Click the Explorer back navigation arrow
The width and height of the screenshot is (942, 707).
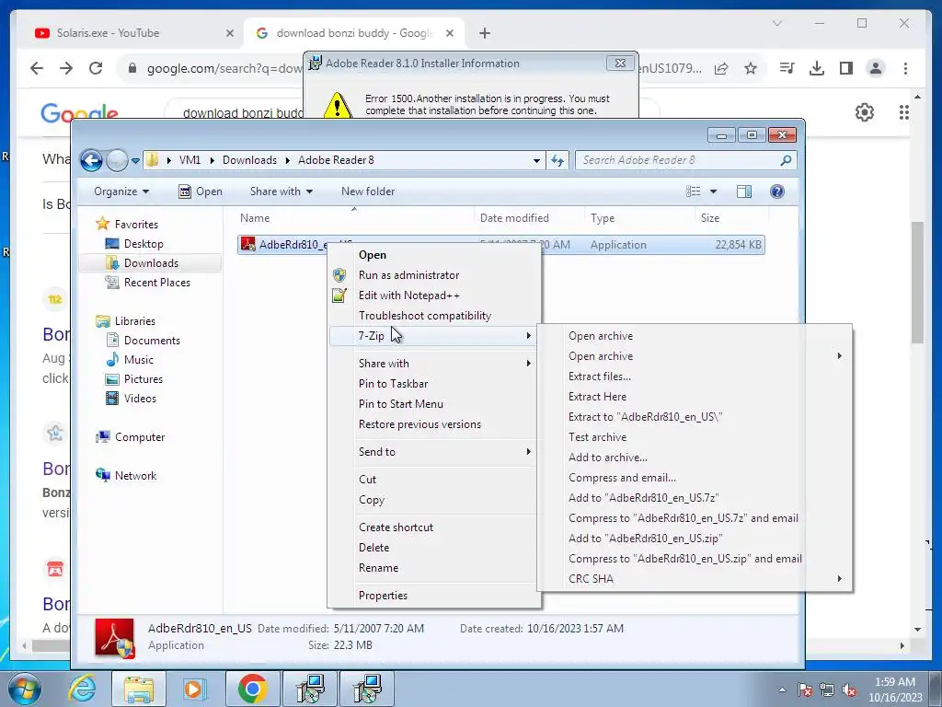[x=91, y=160]
